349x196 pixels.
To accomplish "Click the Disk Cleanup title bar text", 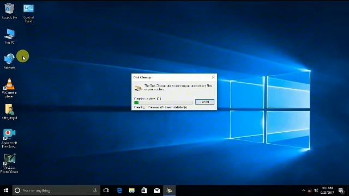I will (142, 77).
